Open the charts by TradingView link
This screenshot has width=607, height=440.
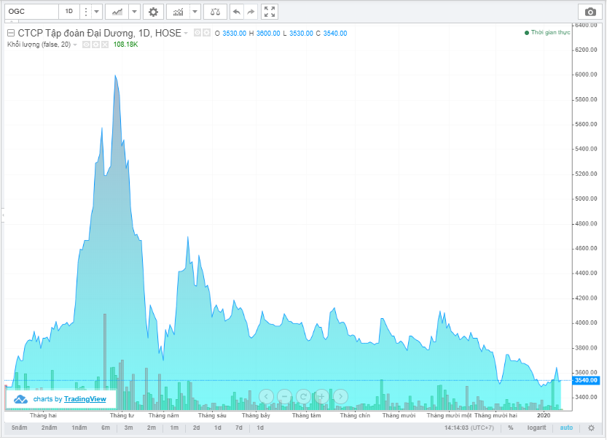(85, 399)
